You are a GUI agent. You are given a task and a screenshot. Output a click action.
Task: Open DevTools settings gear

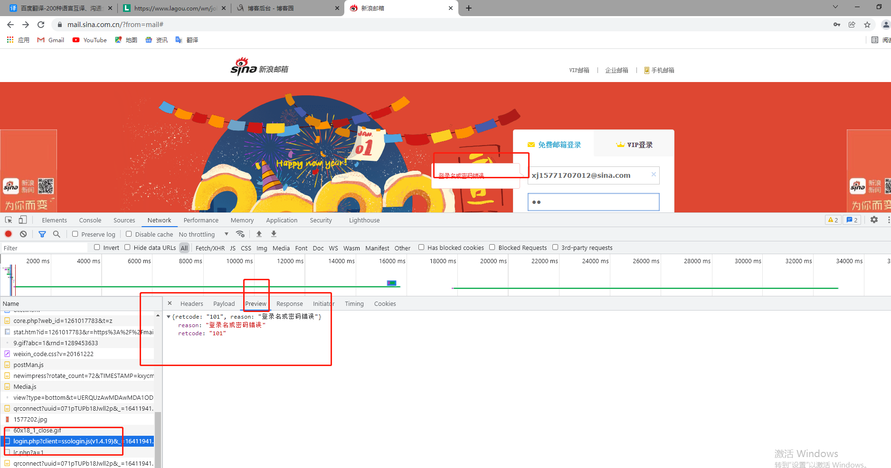pyautogui.click(x=874, y=220)
